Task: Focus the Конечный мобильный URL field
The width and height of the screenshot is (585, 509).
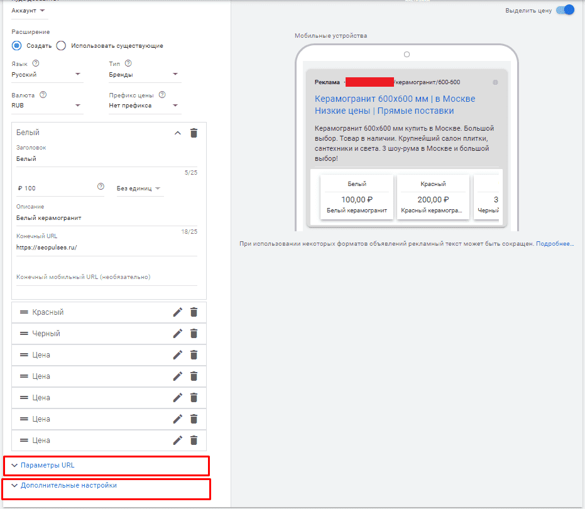Action: [x=107, y=277]
